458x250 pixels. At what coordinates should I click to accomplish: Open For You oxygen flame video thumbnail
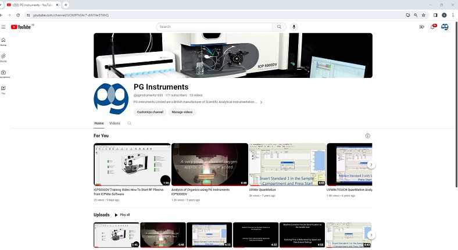[x=210, y=165]
